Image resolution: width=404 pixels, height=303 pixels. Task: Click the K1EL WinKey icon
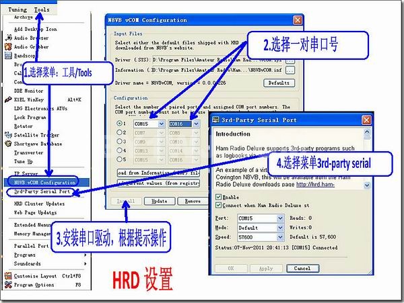click(x=8, y=99)
